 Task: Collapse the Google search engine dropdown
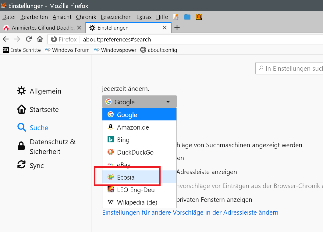pyautogui.click(x=139, y=102)
